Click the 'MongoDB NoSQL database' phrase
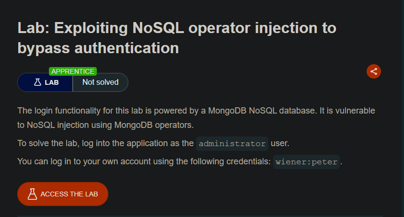The height and width of the screenshot is (217, 404). (261, 111)
